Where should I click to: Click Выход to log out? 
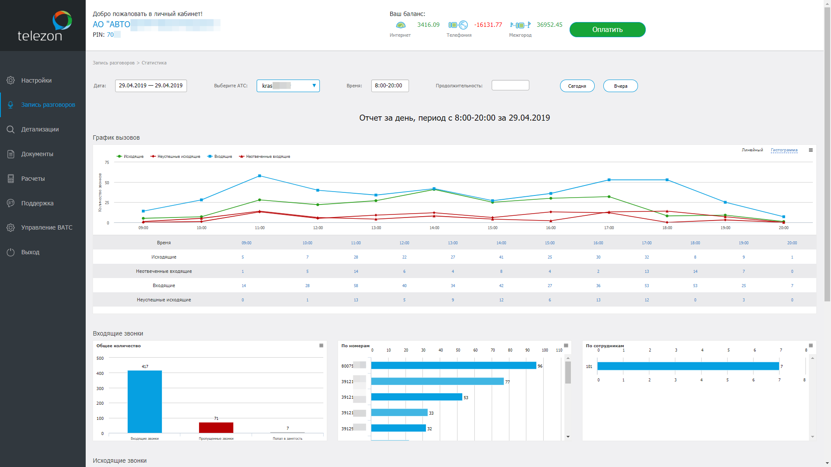30,252
